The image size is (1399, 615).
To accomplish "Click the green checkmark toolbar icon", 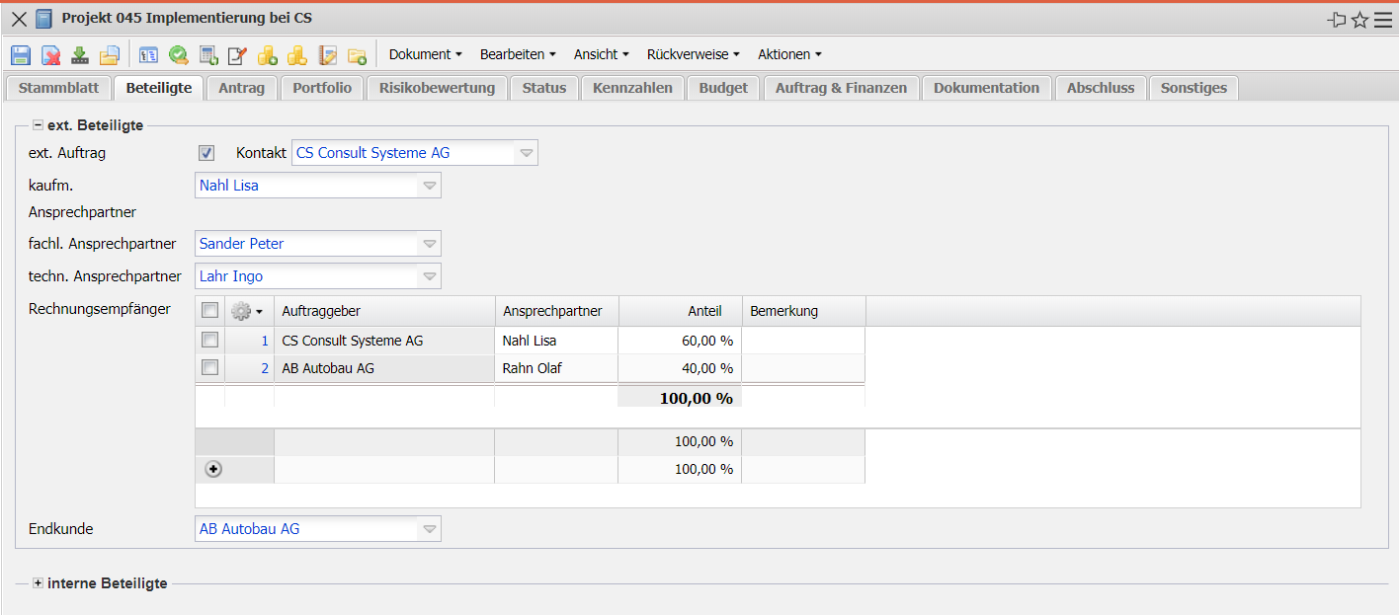I will 179,55.
